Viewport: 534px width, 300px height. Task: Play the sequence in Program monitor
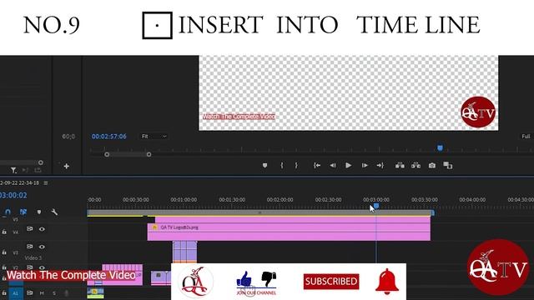pos(348,165)
